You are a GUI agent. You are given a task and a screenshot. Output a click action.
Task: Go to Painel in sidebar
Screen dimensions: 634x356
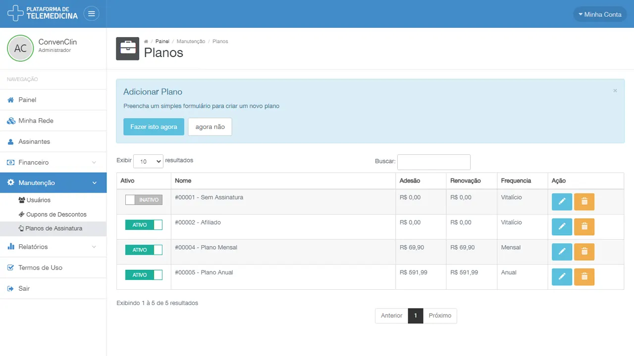click(53, 100)
